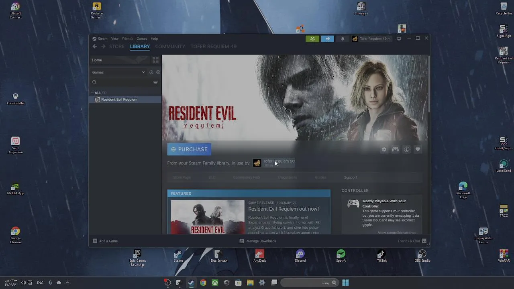The width and height of the screenshot is (514, 289).
Task: Open Steam notifications bell
Action: [343, 39]
